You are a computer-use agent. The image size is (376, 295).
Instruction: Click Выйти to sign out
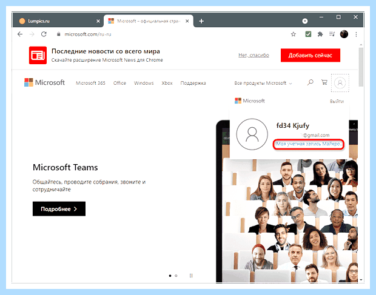(337, 101)
